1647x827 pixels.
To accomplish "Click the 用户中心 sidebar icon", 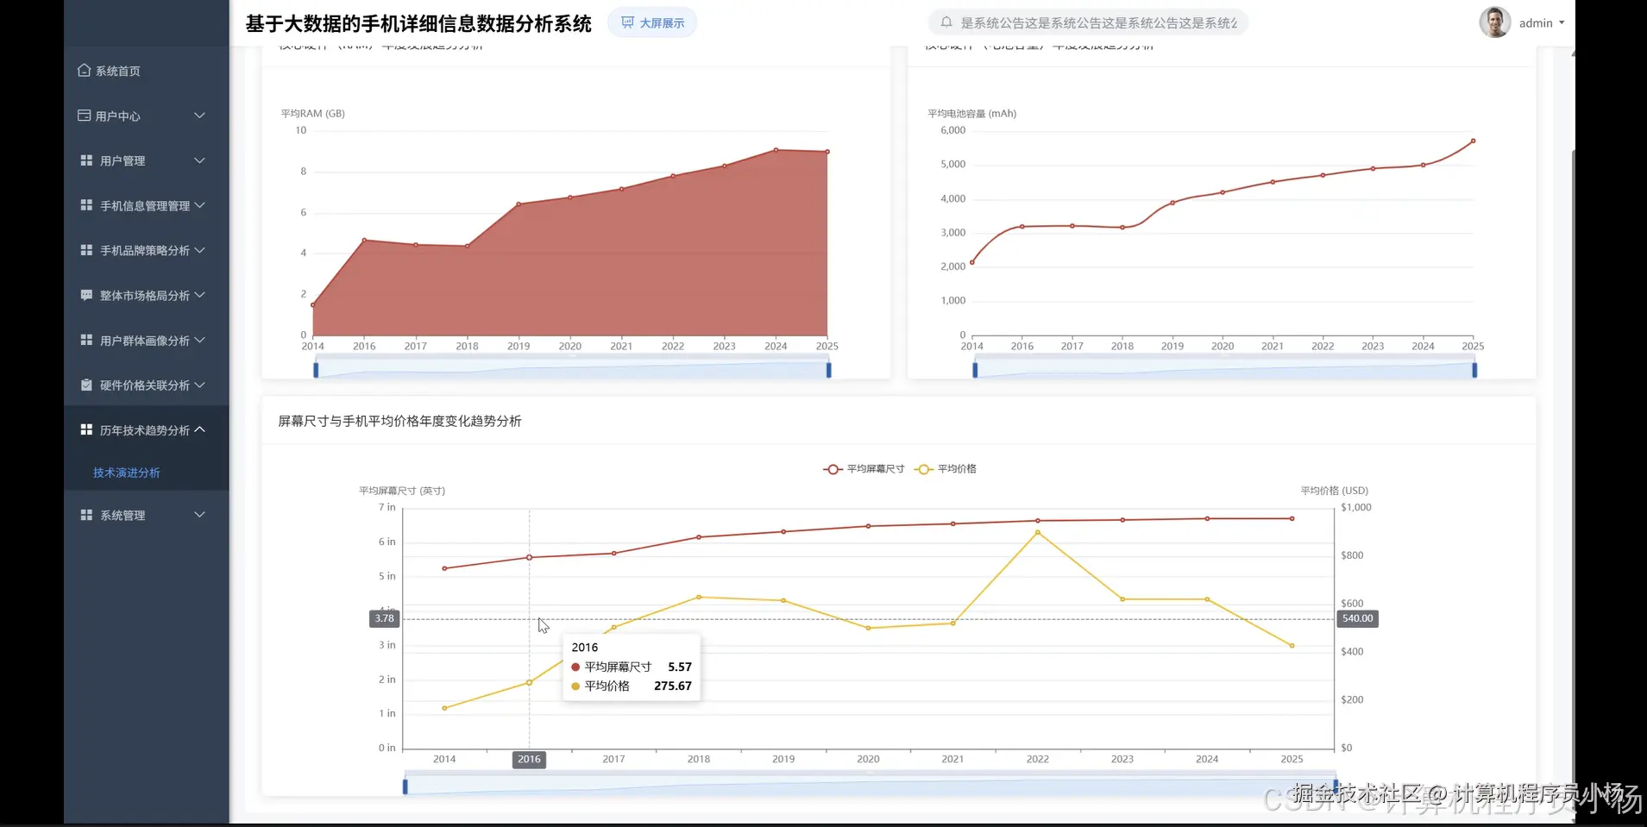I will (84, 116).
